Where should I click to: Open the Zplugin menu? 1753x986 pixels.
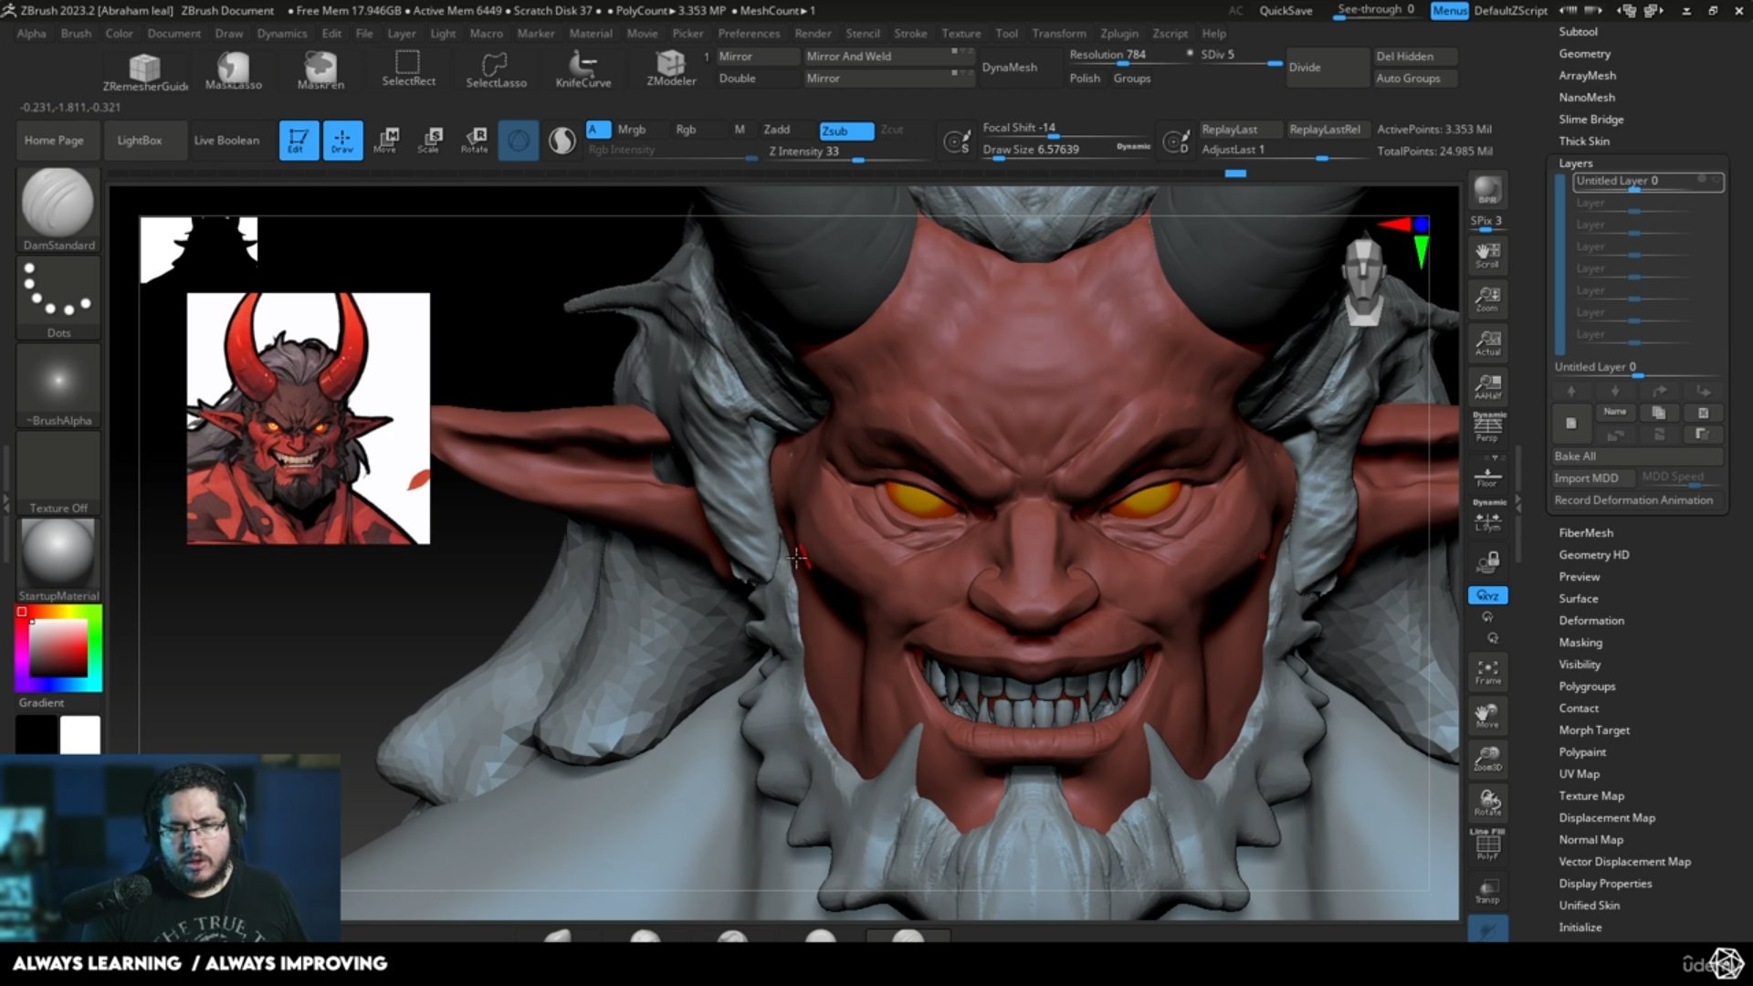(x=1119, y=33)
